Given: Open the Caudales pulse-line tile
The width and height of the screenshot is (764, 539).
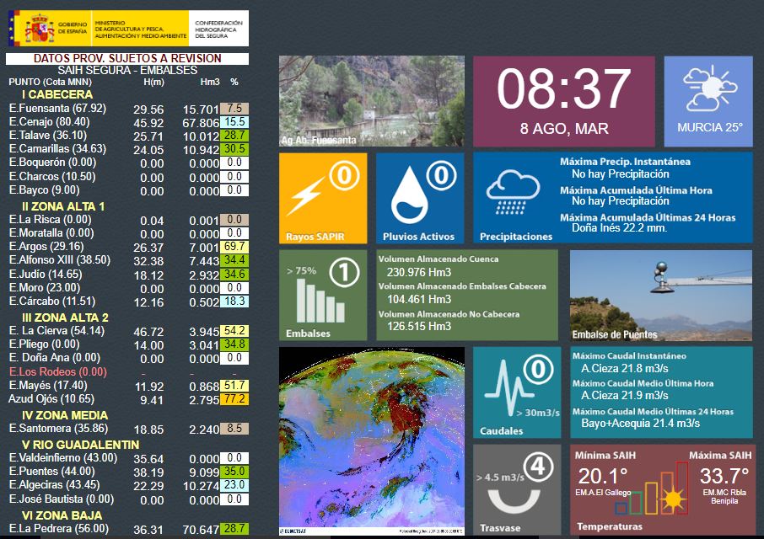Looking at the screenshot, I should click(x=517, y=392).
